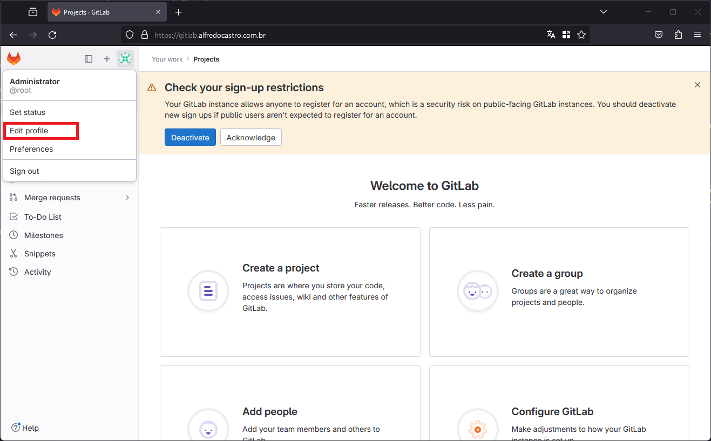Click the Create a group illustration icon
711x441 pixels.
477,291
